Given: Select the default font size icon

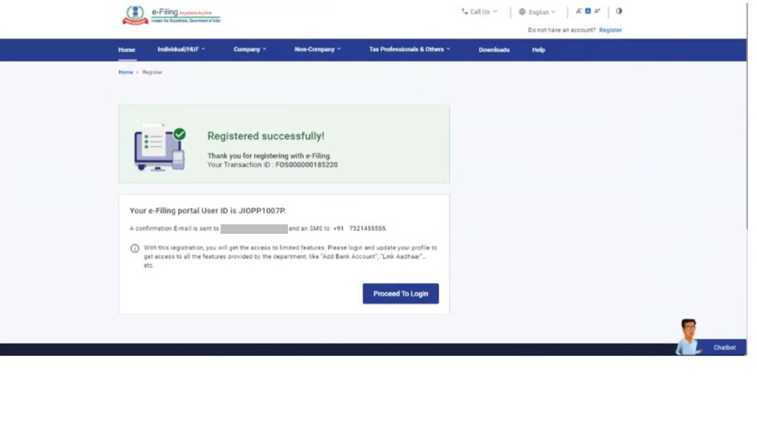Looking at the screenshot, I should coord(588,11).
